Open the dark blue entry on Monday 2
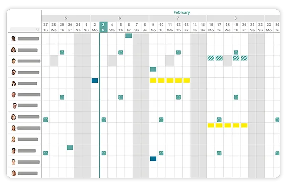 coord(95,80)
